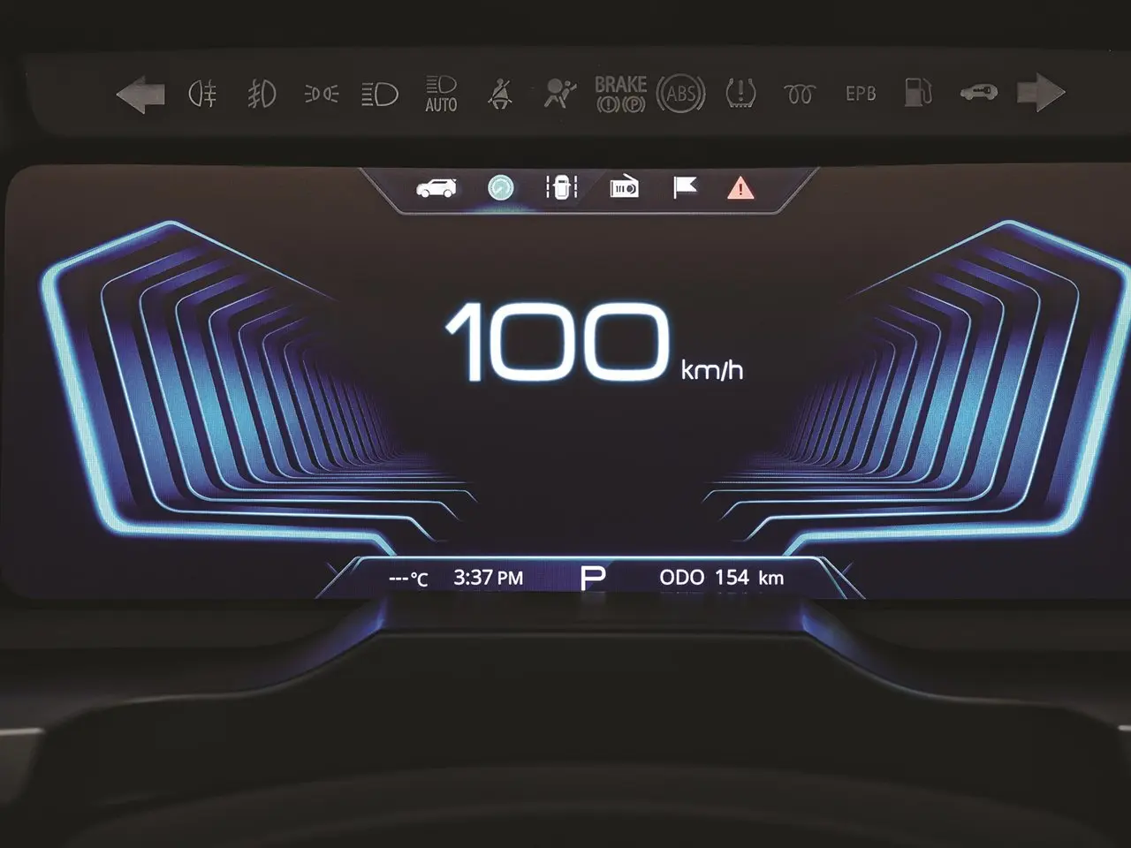Click the BRAKE warning indicator
The width and height of the screenshot is (1131, 848).
coord(620,94)
